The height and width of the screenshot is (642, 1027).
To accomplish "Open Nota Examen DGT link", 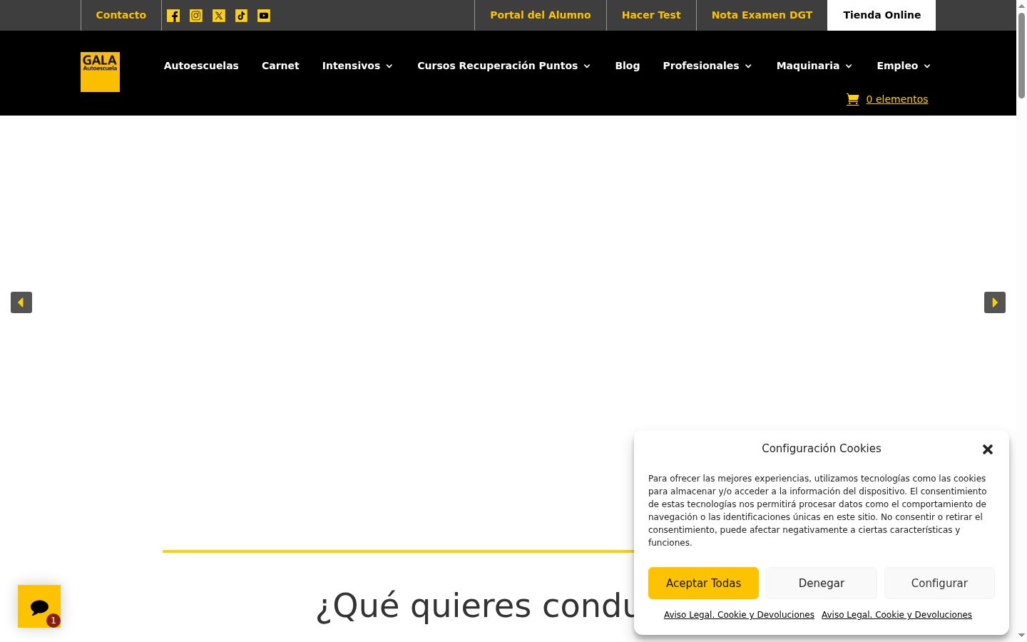I will pyautogui.click(x=762, y=15).
